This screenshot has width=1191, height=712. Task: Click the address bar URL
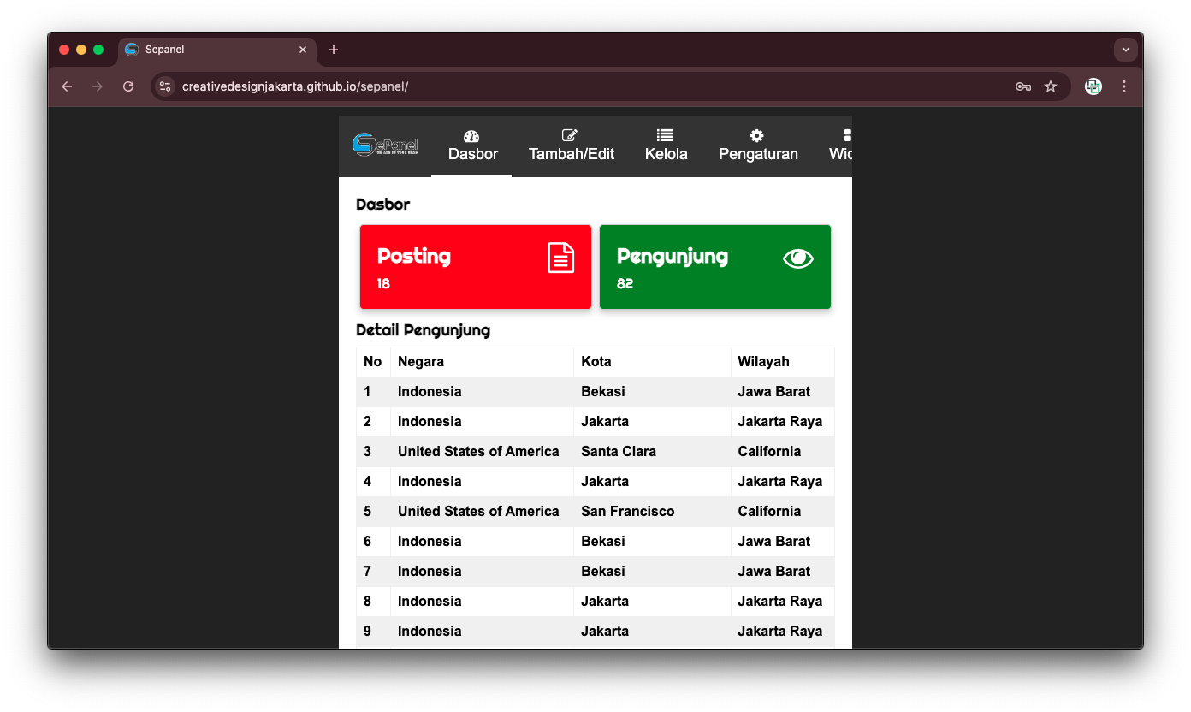295,86
